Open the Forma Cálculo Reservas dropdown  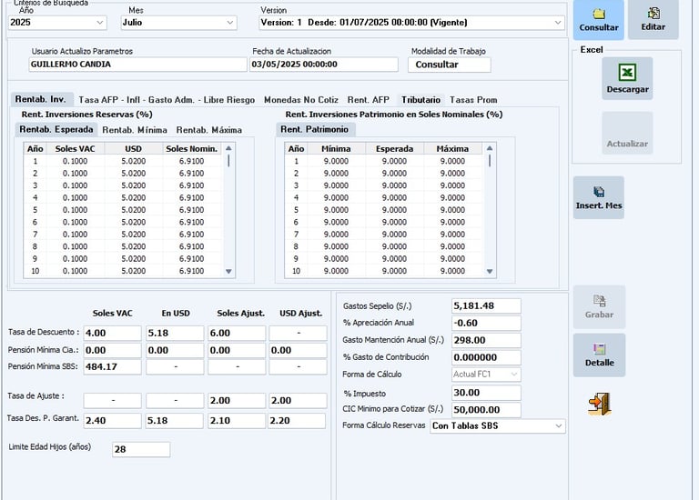coord(498,426)
